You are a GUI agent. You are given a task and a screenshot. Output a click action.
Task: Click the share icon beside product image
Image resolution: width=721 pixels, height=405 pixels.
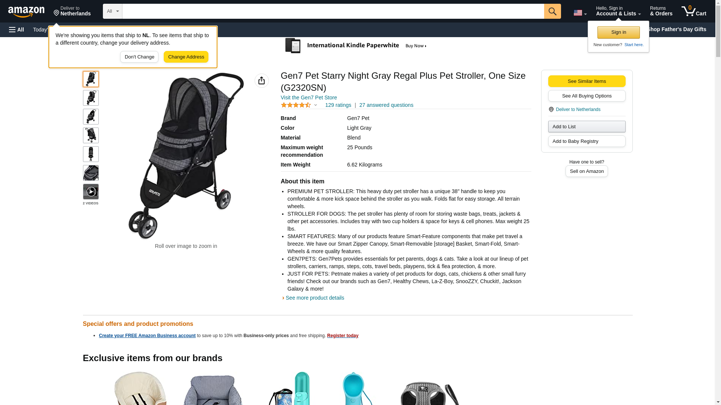point(262,81)
